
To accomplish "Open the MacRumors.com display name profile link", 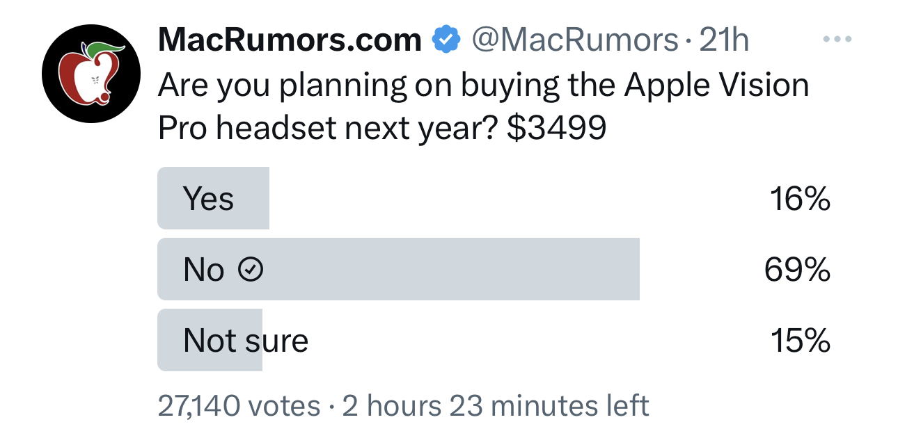I will click(x=290, y=40).
